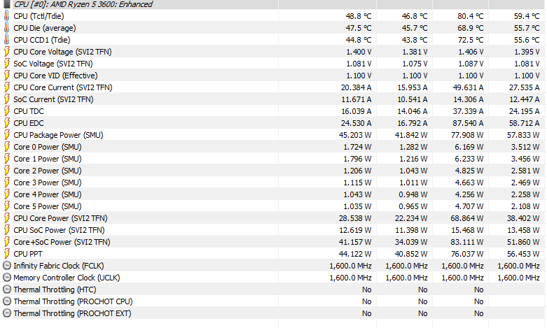Image resolution: width=547 pixels, height=328 pixels.
Task: Click thermometer icon beside CPU Die (average)
Action: coord(6,28)
